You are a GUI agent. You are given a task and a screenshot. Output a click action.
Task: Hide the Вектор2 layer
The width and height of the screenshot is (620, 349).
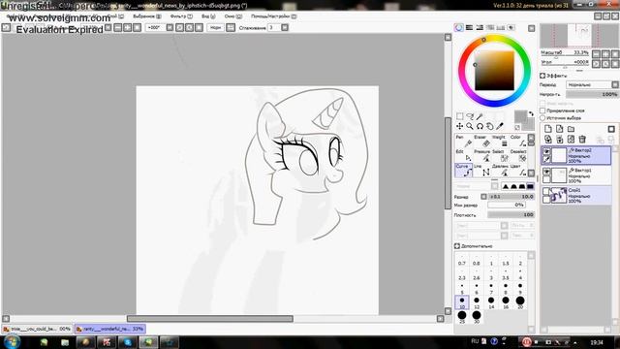click(x=546, y=151)
